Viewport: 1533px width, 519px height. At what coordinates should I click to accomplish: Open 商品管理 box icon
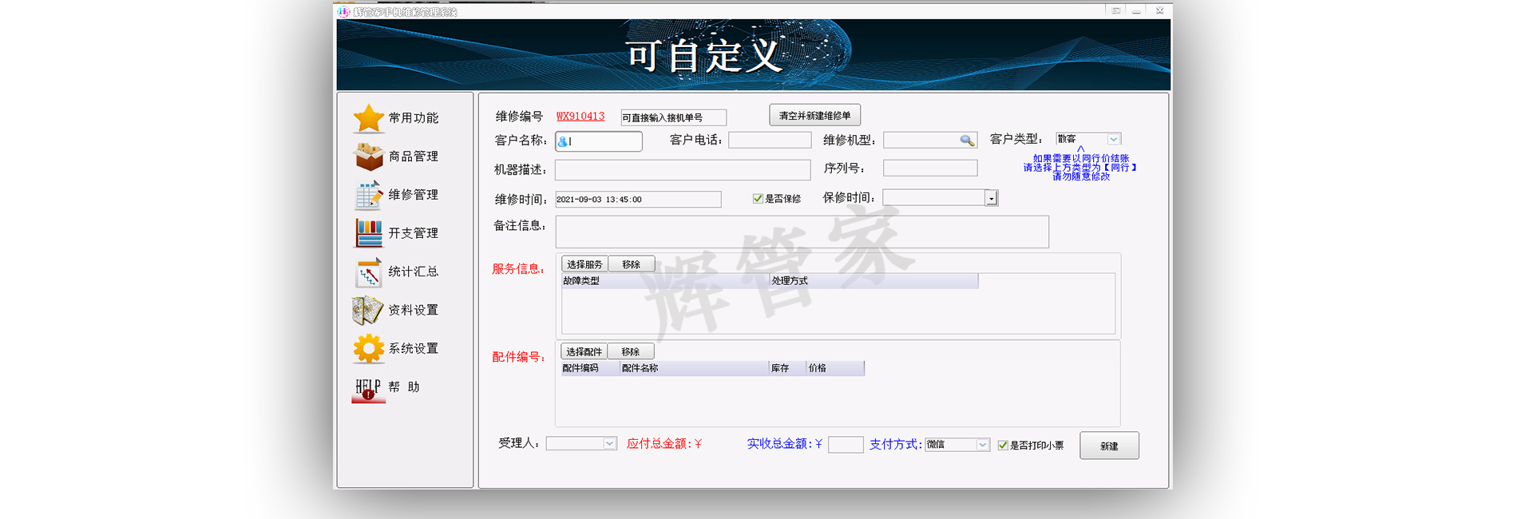[x=369, y=156]
